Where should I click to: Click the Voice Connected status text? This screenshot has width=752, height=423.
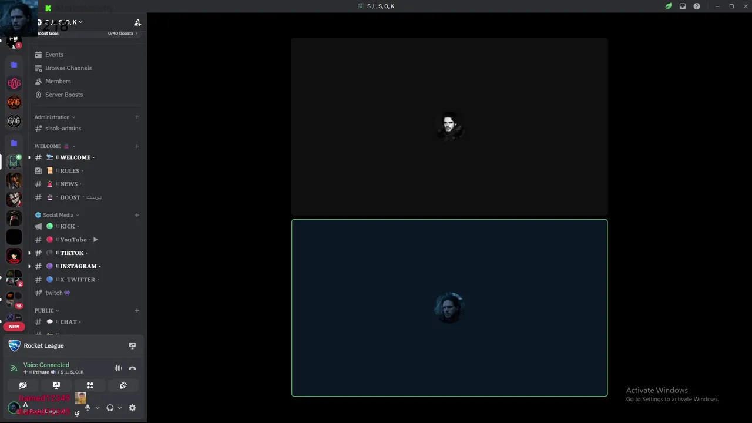[x=46, y=365]
